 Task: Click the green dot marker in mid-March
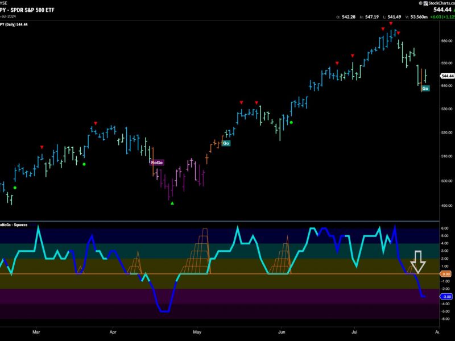click(84, 164)
